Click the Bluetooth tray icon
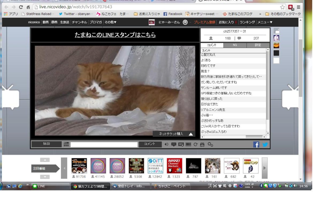This screenshot has height=200, width=321. 261,186
